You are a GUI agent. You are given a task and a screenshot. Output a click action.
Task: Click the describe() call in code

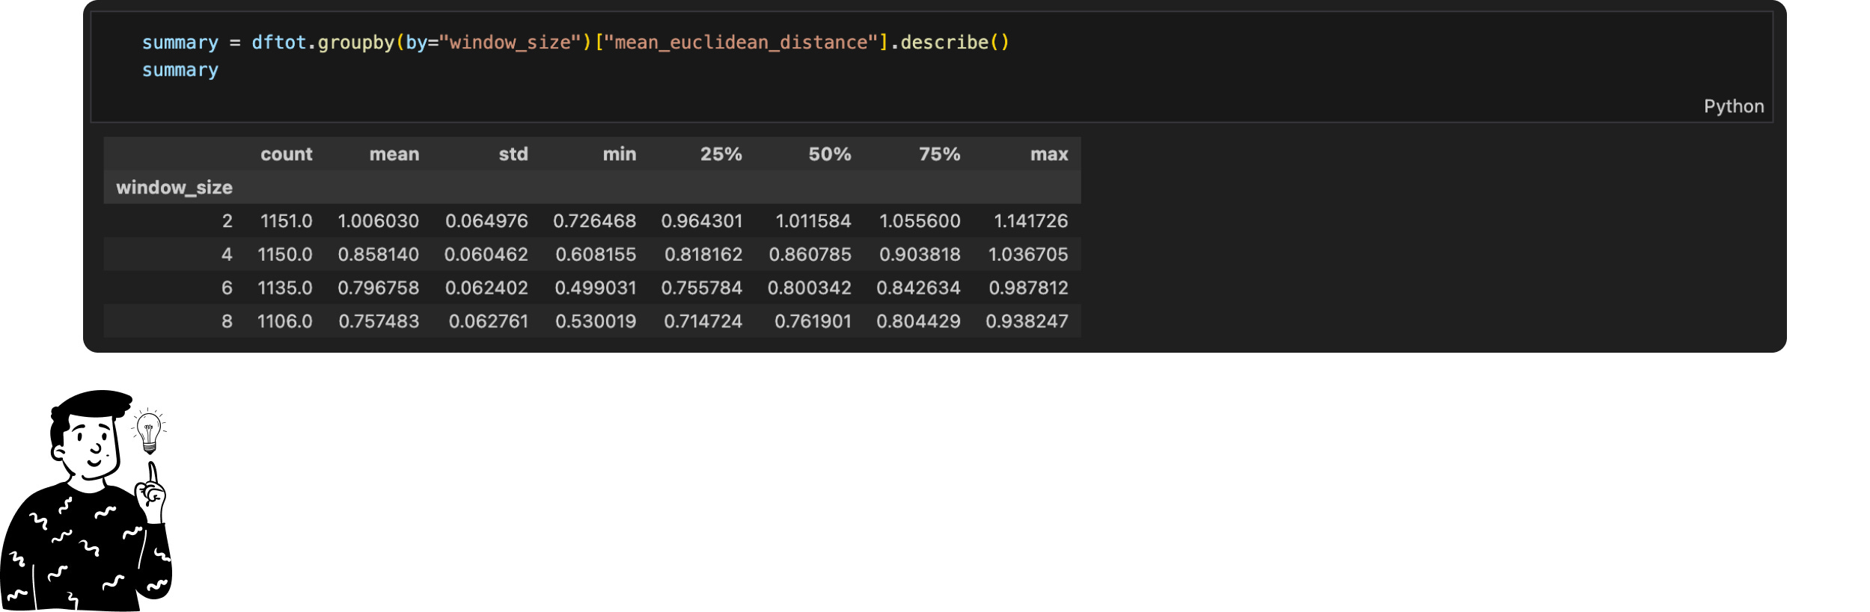[x=954, y=43]
